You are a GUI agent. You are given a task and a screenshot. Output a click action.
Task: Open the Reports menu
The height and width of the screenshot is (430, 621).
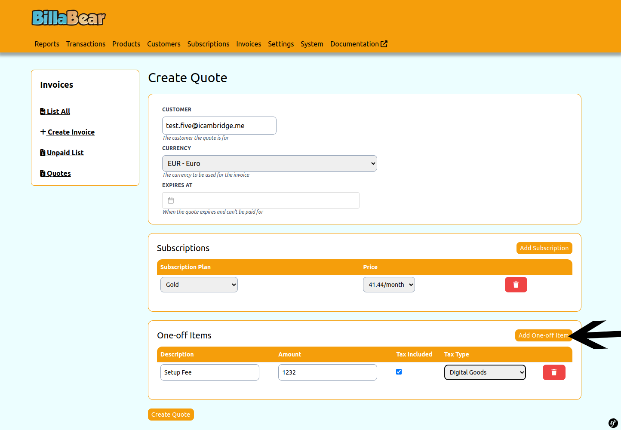47,44
